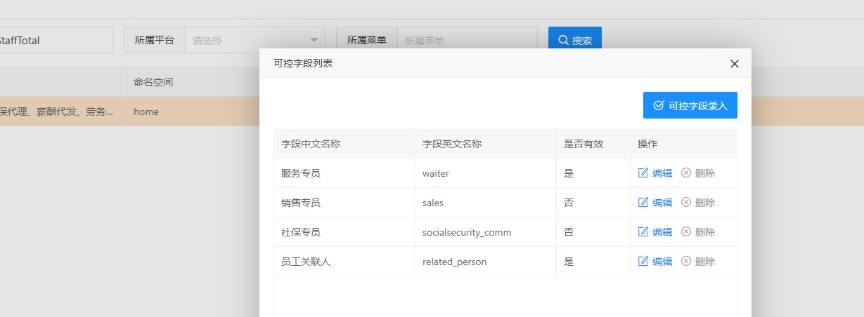Click edit icon for socialsecurity_comm row
Viewport: 864px width, 317px height.
(643, 232)
